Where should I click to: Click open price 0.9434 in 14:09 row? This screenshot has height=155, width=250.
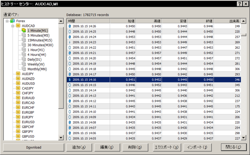(130, 117)
